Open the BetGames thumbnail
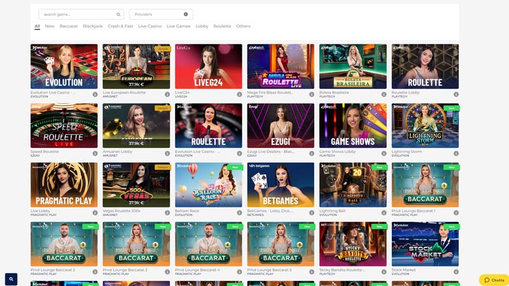509x286 pixels. [281, 185]
